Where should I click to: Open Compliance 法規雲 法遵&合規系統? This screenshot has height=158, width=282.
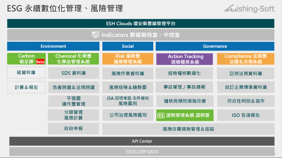(x=246, y=59)
